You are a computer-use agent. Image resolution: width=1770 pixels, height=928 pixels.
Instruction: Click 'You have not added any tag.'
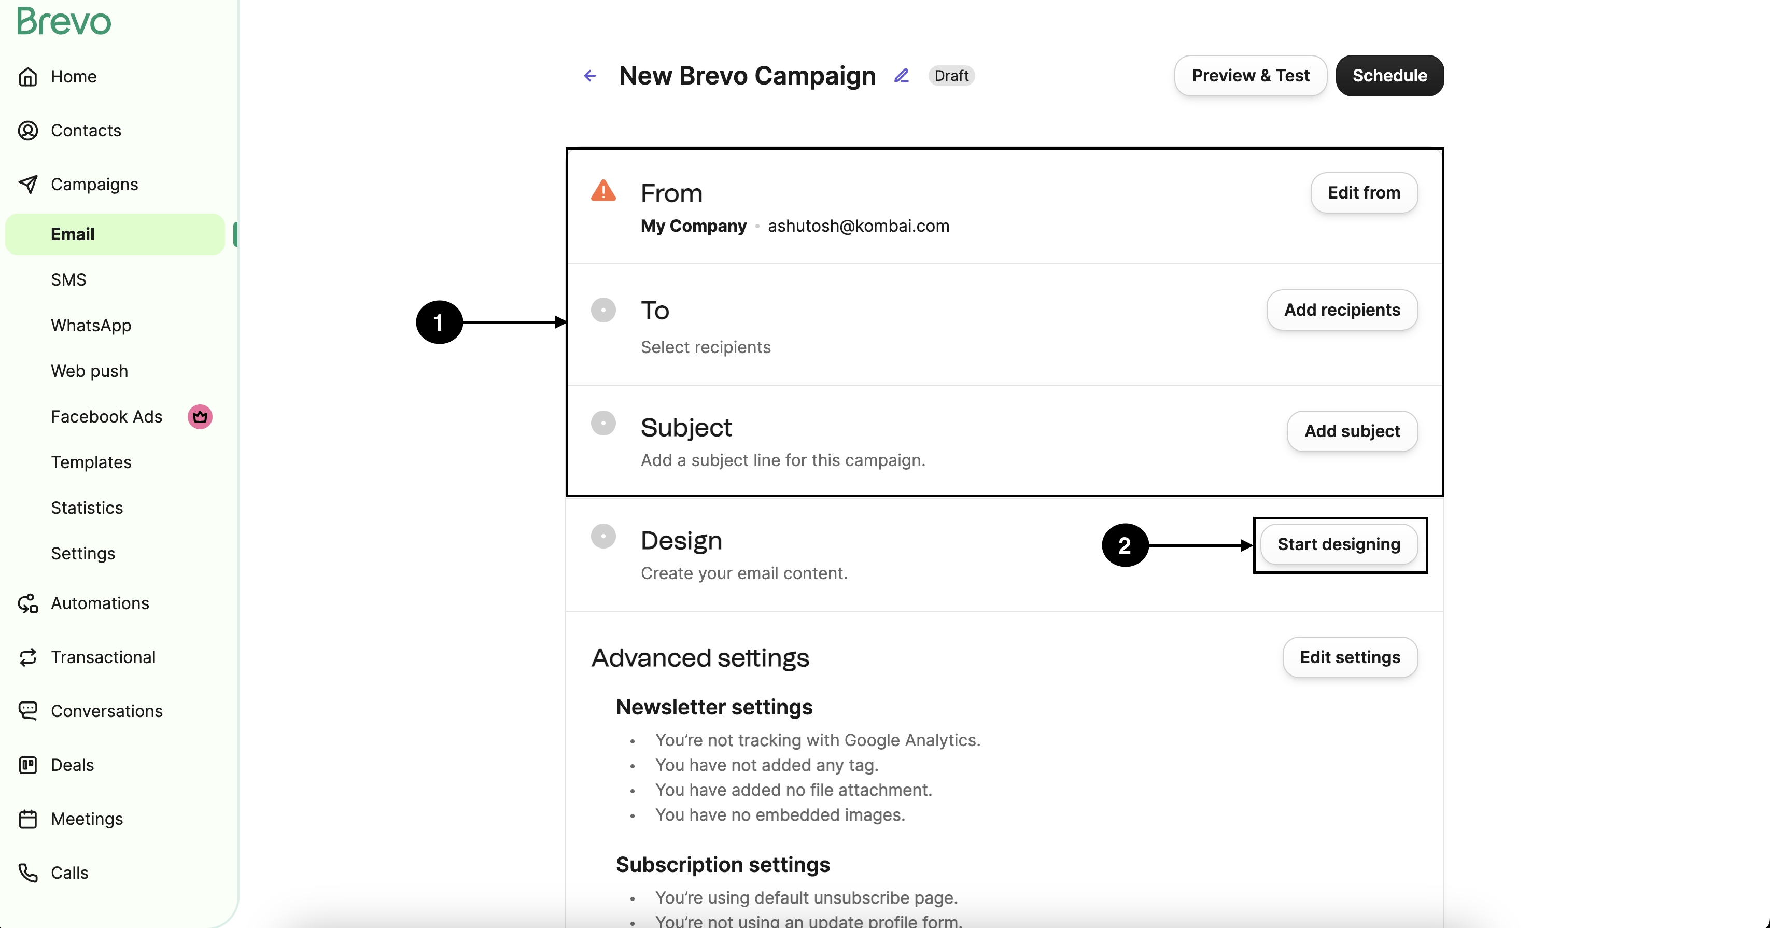point(767,765)
